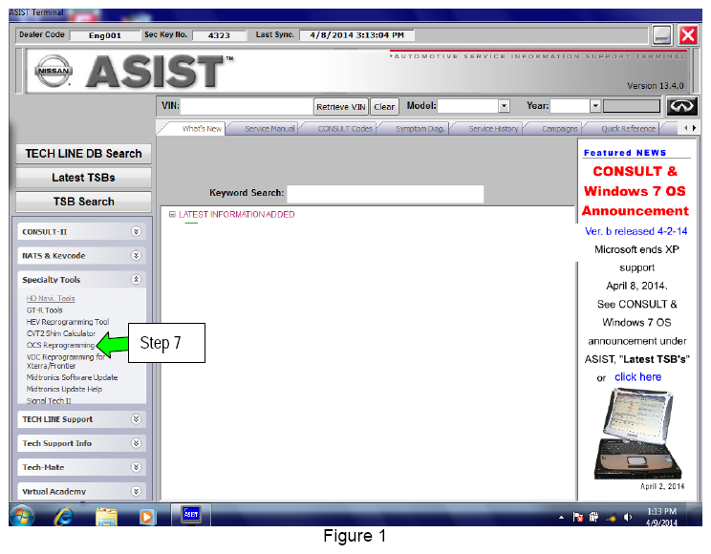The width and height of the screenshot is (711, 554).
Task: Click into the Keyword Search field
Action: [385, 194]
